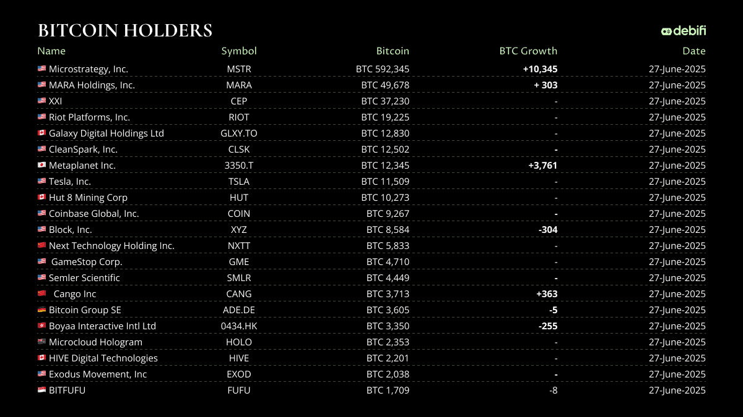Click the Name column header
Viewport: 743px width, 417px height.
(51, 51)
